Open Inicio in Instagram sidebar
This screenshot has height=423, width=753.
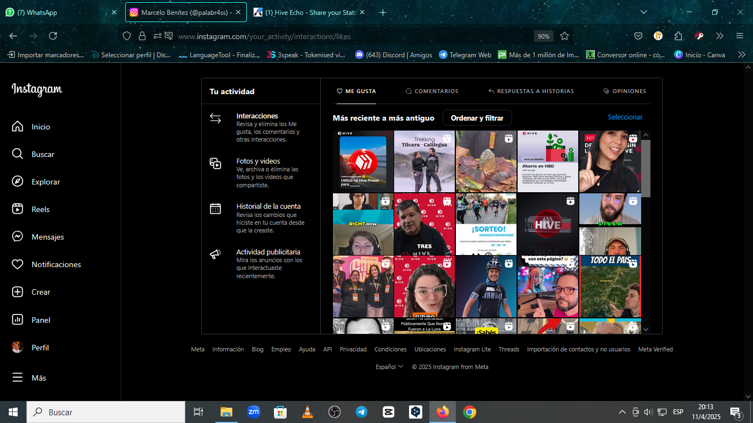tap(31, 127)
